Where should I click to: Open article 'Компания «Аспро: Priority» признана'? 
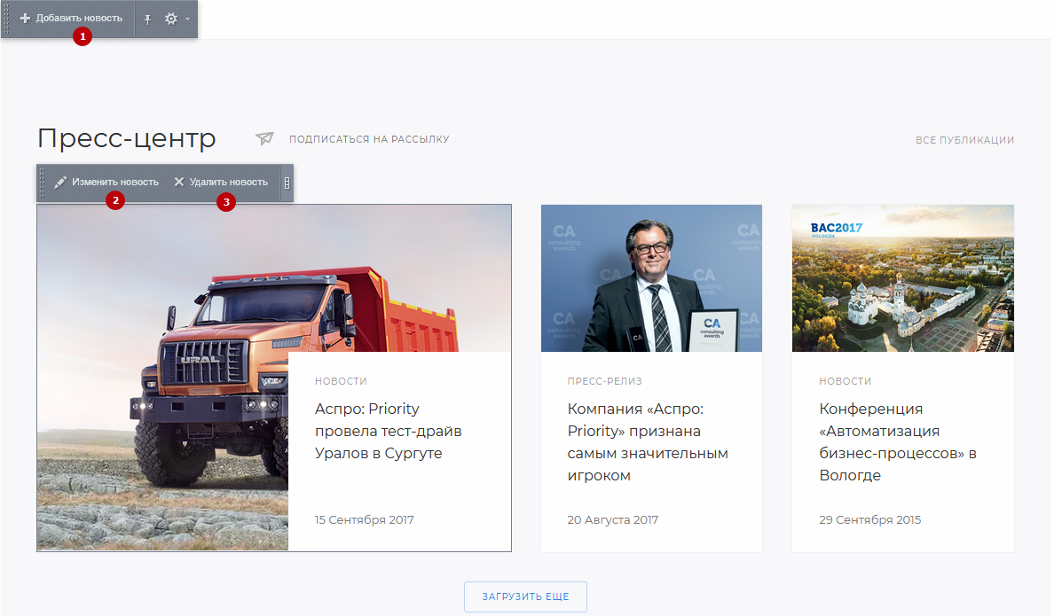648,442
